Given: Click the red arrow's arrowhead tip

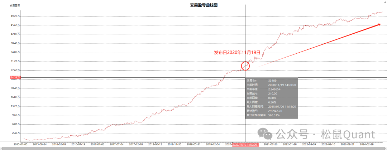Looking at the screenshot, I should pos(381,24).
